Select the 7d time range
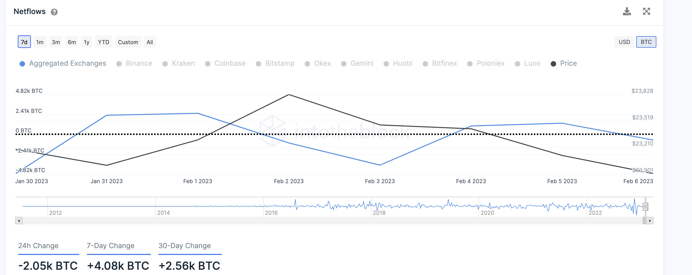This screenshot has height=275, width=692. pos(24,42)
